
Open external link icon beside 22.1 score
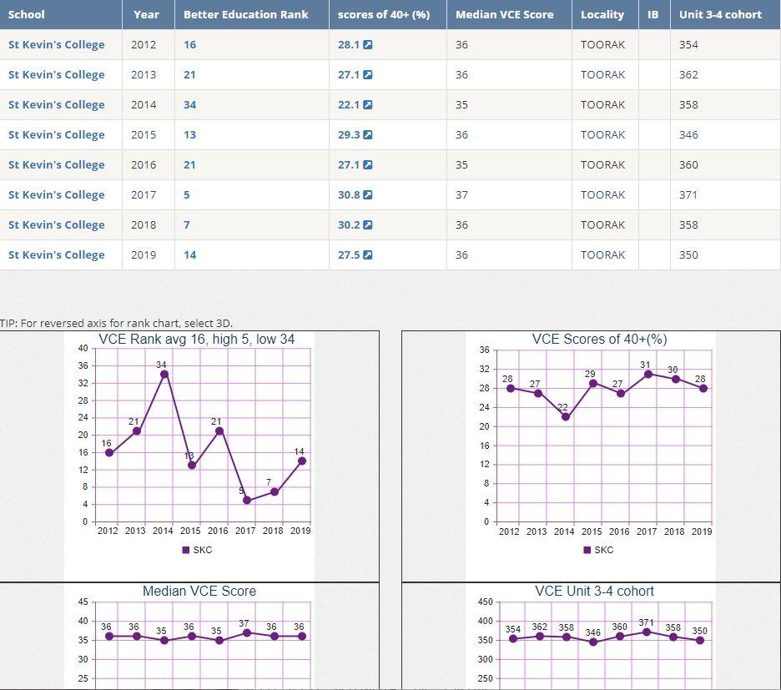[368, 104]
